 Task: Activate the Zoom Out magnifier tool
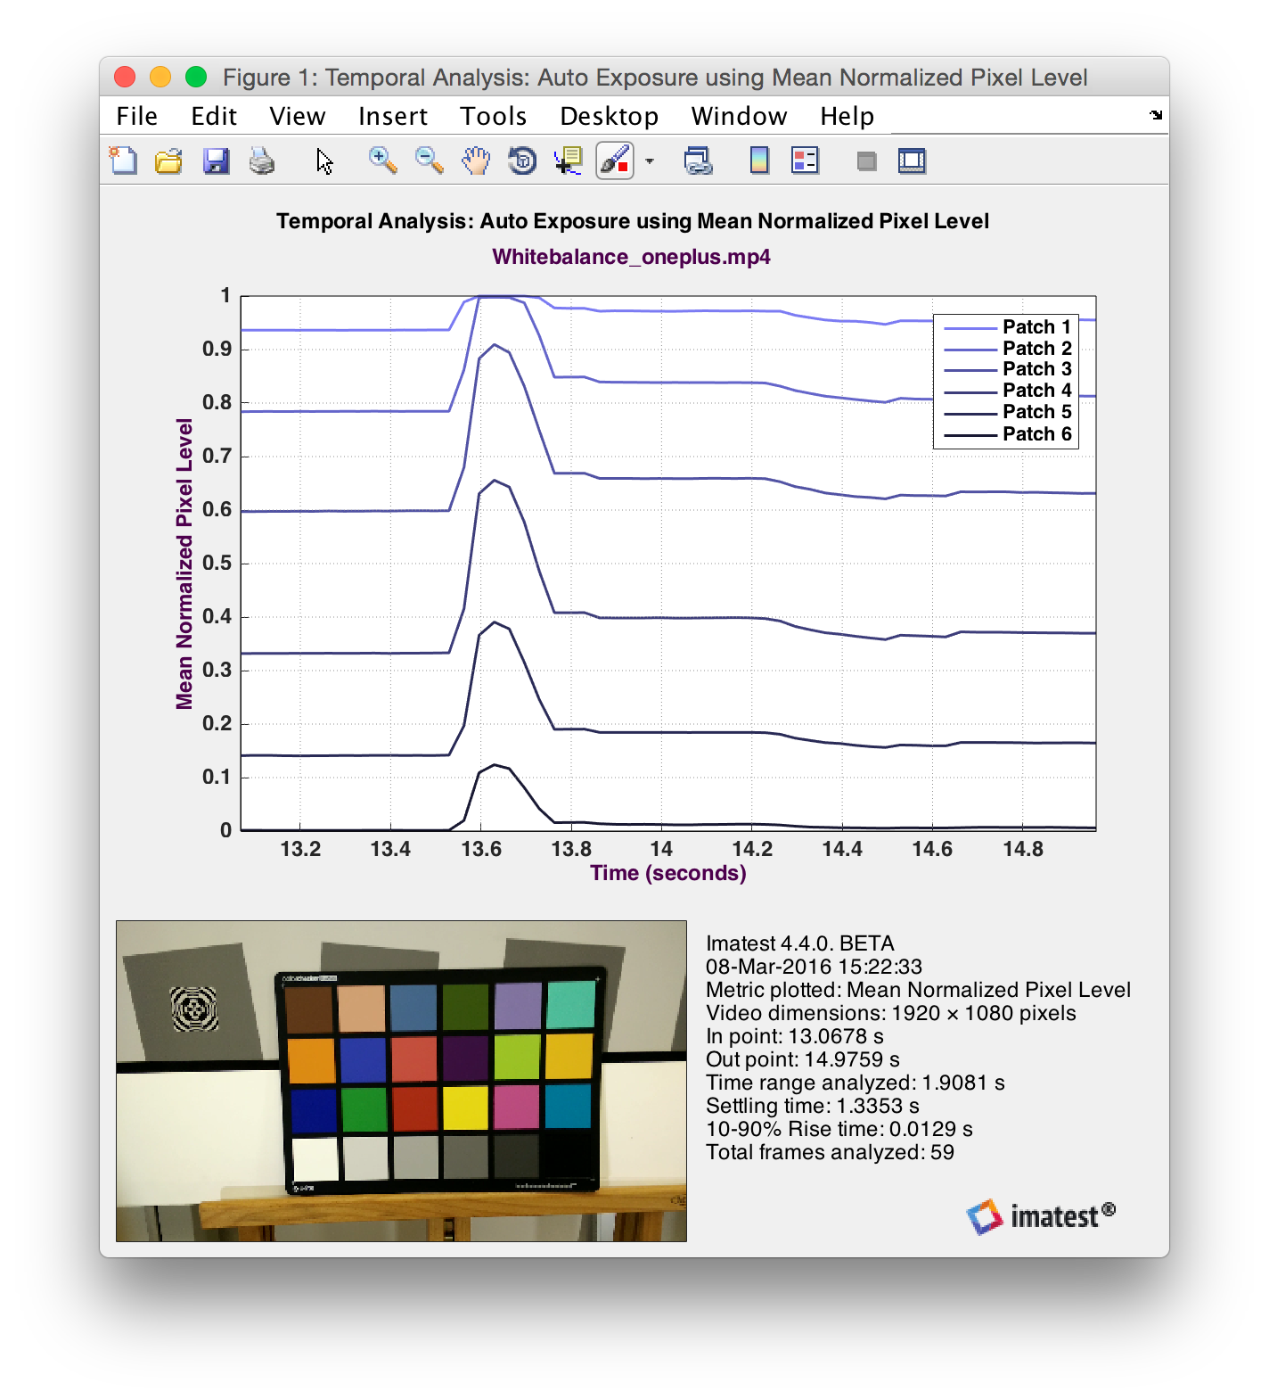click(429, 161)
